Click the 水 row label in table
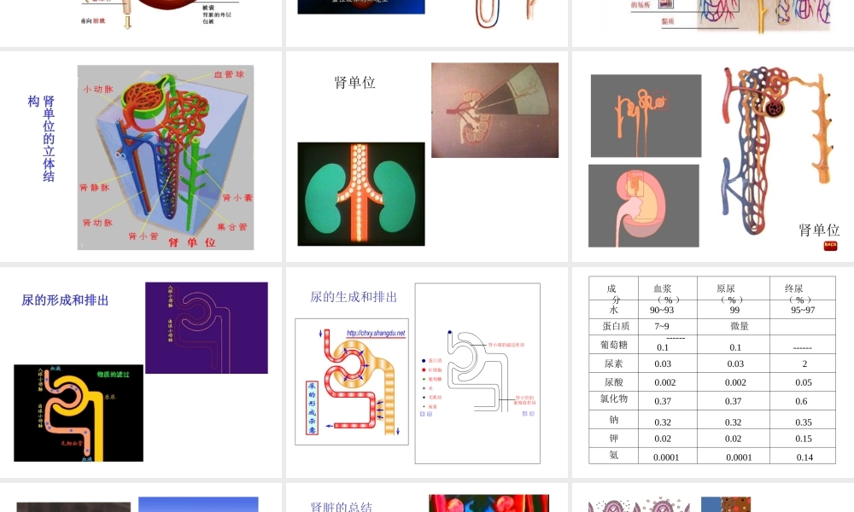The width and height of the screenshot is (854, 512). click(614, 310)
